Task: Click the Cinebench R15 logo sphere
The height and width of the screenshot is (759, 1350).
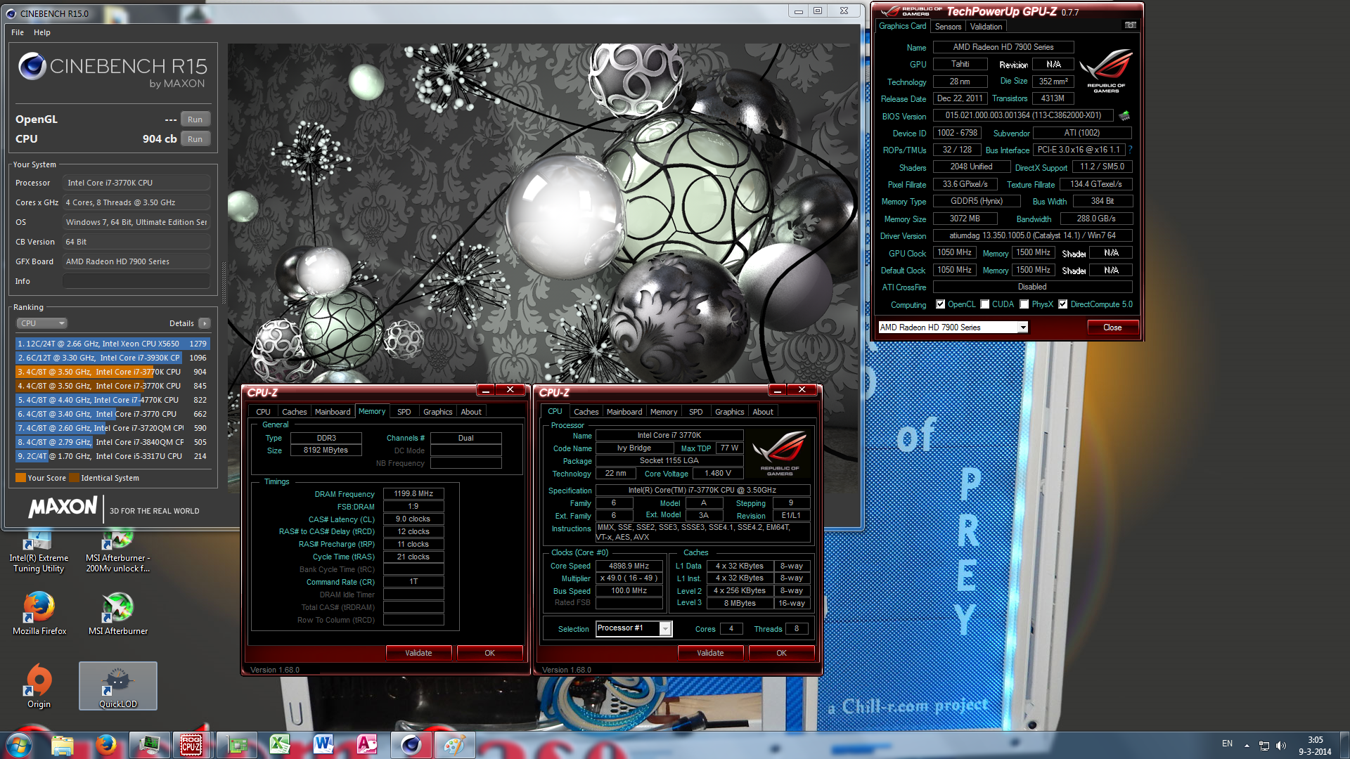Action: (x=32, y=66)
